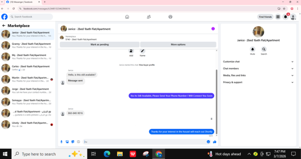Open the Facebook home logo
Screen dimensions: 301x159
click(5, 17)
